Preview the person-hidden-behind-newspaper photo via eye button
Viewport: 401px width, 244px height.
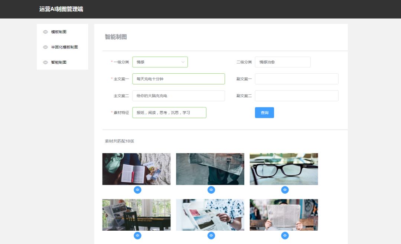(211, 190)
